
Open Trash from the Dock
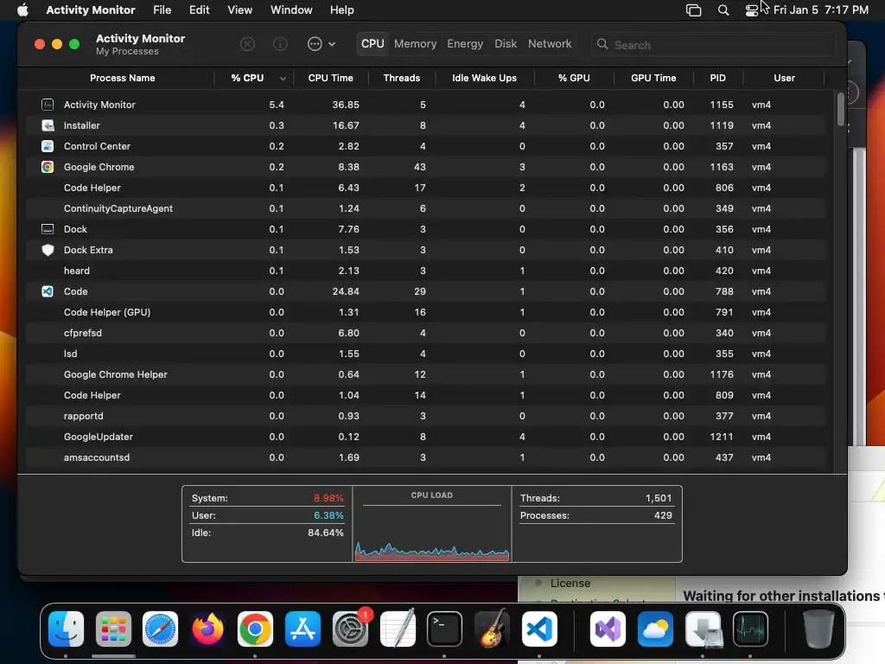[x=818, y=629]
